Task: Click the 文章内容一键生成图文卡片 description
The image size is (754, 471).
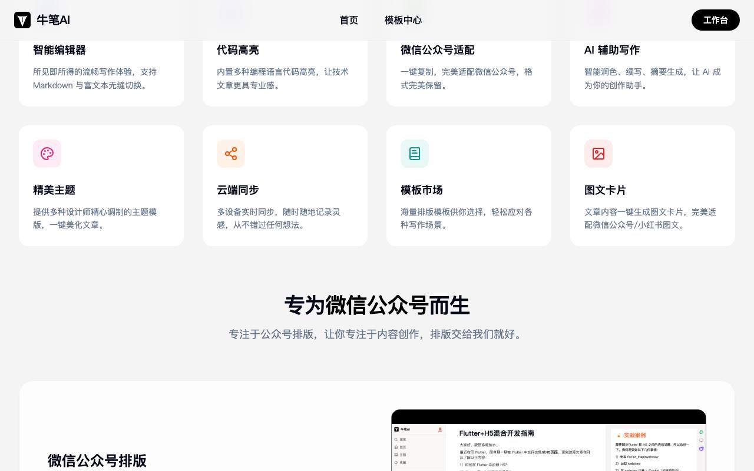Action: pos(650,218)
